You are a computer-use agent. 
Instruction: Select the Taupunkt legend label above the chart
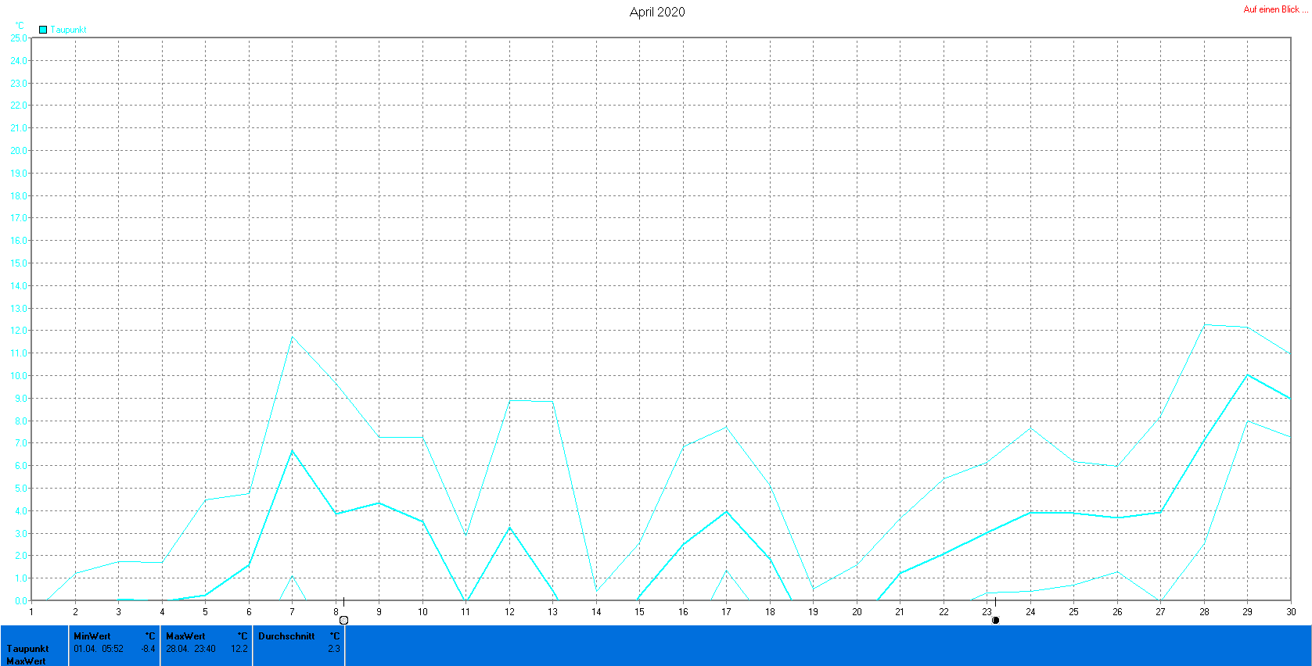point(69,30)
